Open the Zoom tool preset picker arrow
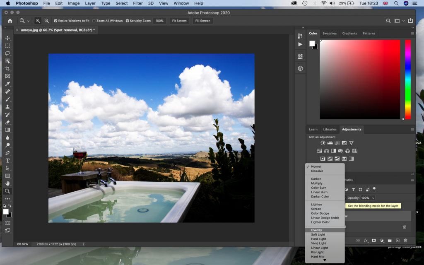The height and width of the screenshot is (265, 424). tap(28, 21)
